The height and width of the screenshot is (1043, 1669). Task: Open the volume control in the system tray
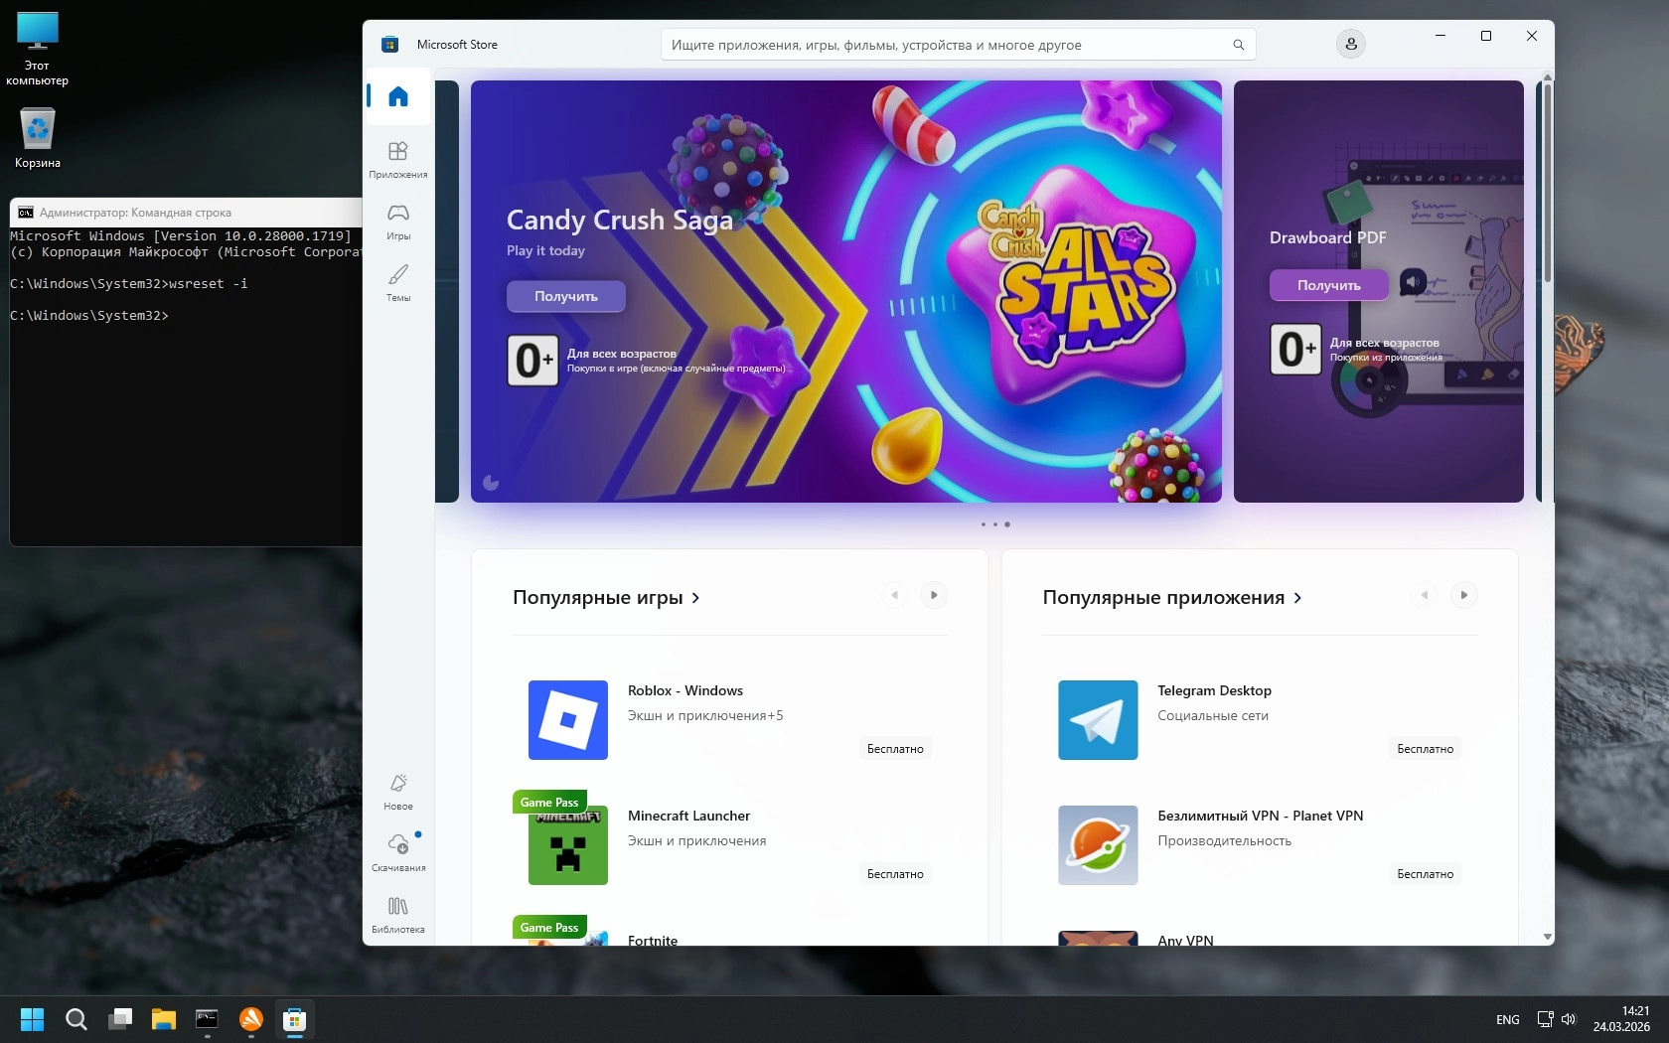click(x=1570, y=1019)
